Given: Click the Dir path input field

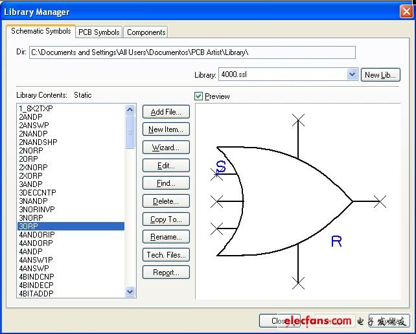Looking at the screenshot, I should point(192,52).
